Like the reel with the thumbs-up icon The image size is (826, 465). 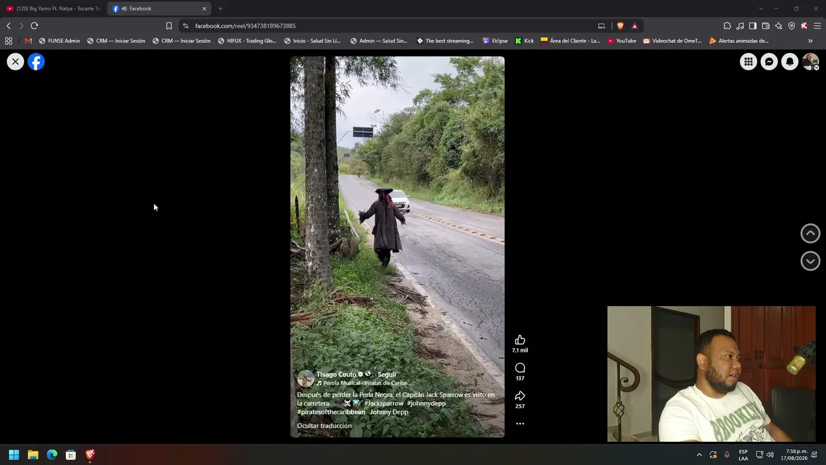tap(520, 340)
